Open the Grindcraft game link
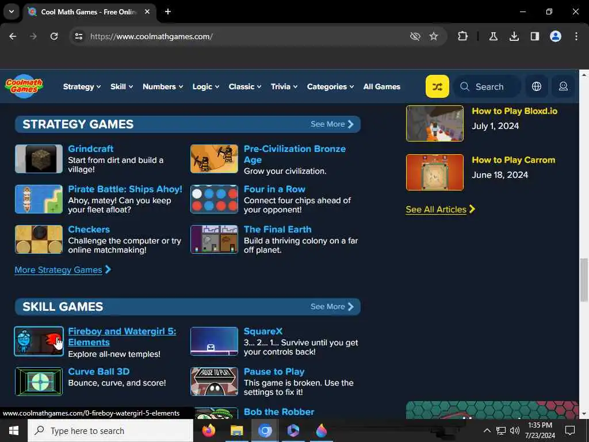Screen dimensions: 589x442 coord(90,148)
